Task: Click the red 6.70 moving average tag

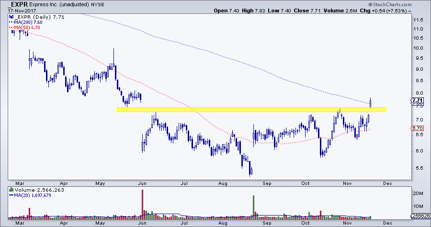Action: [x=417, y=129]
